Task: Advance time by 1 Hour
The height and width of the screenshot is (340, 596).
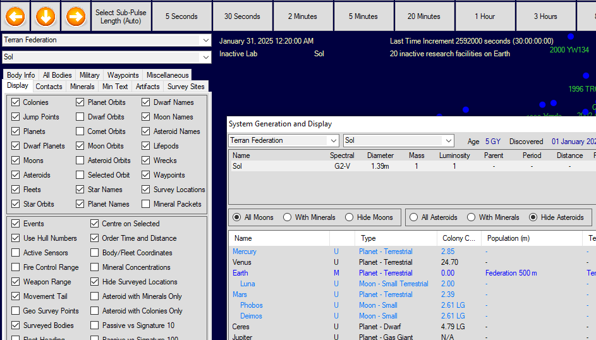Action: (x=485, y=16)
